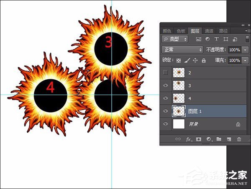The image size is (251, 189).
Task: Click the lock all padlock icon
Action: pyautogui.click(x=204, y=60)
